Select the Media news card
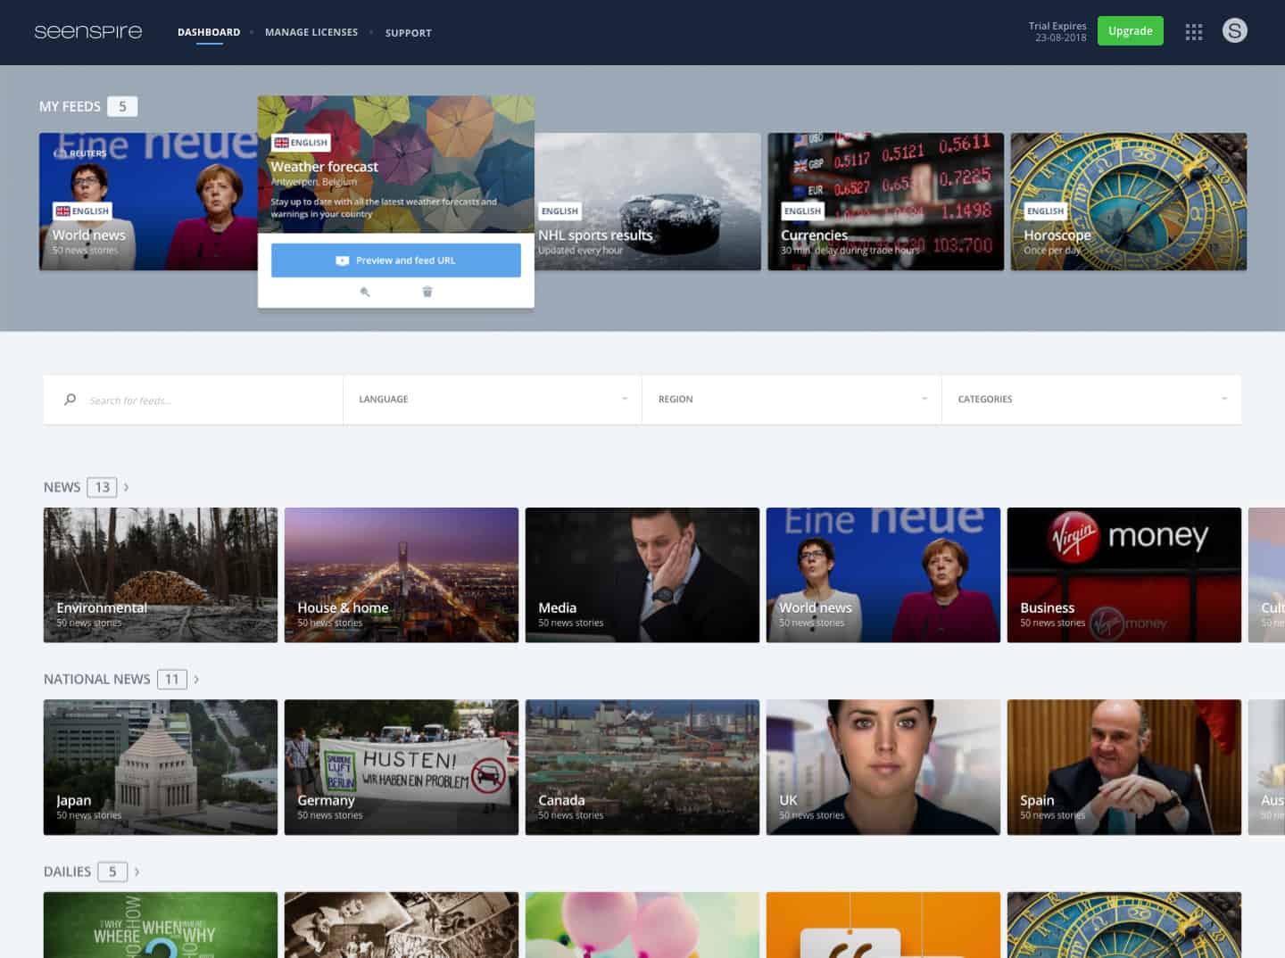Image resolution: width=1285 pixels, height=958 pixels. pos(642,574)
